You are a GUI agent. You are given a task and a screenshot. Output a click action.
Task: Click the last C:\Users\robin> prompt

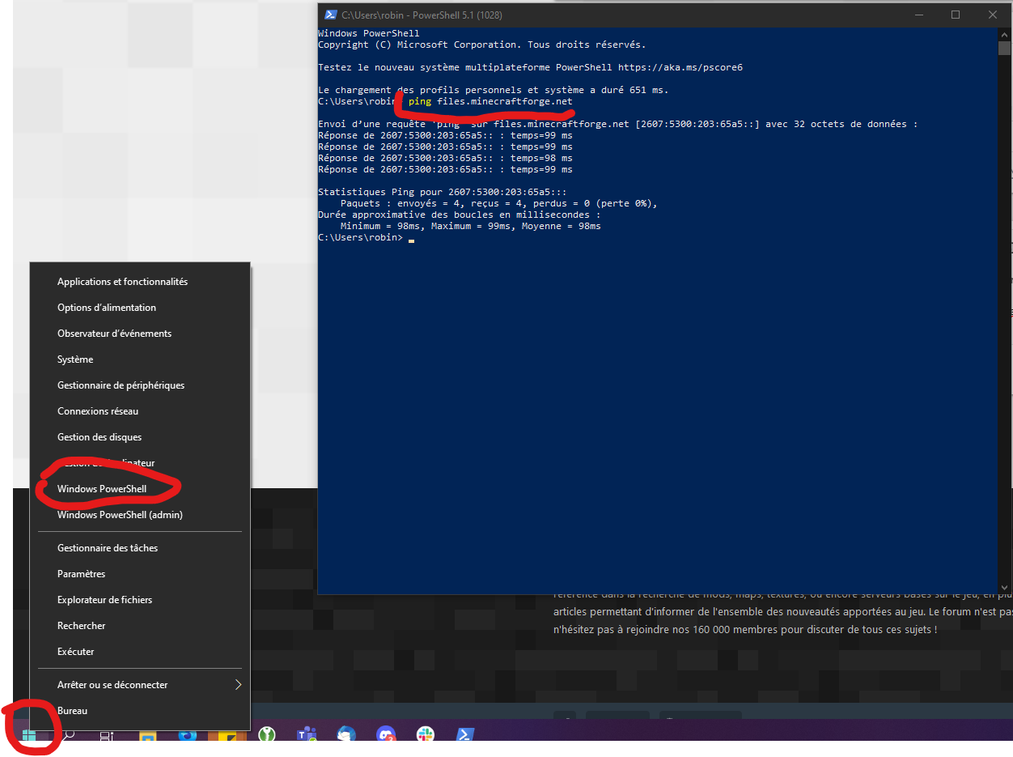[x=360, y=237]
